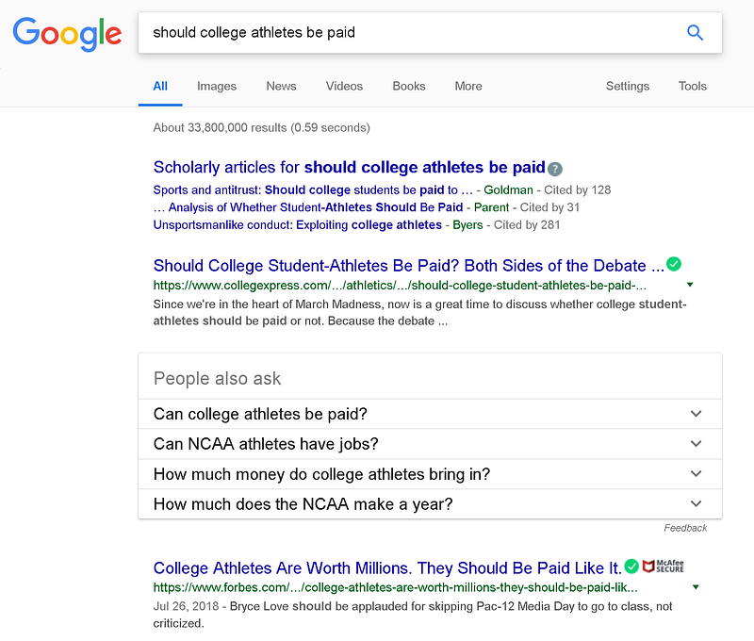Expand "How much does the NCAA make a year?"
This screenshot has width=754, height=641.
tap(696, 504)
